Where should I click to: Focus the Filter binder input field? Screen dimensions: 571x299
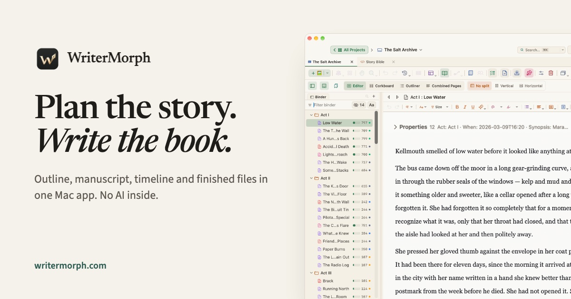pyautogui.click(x=332, y=105)
